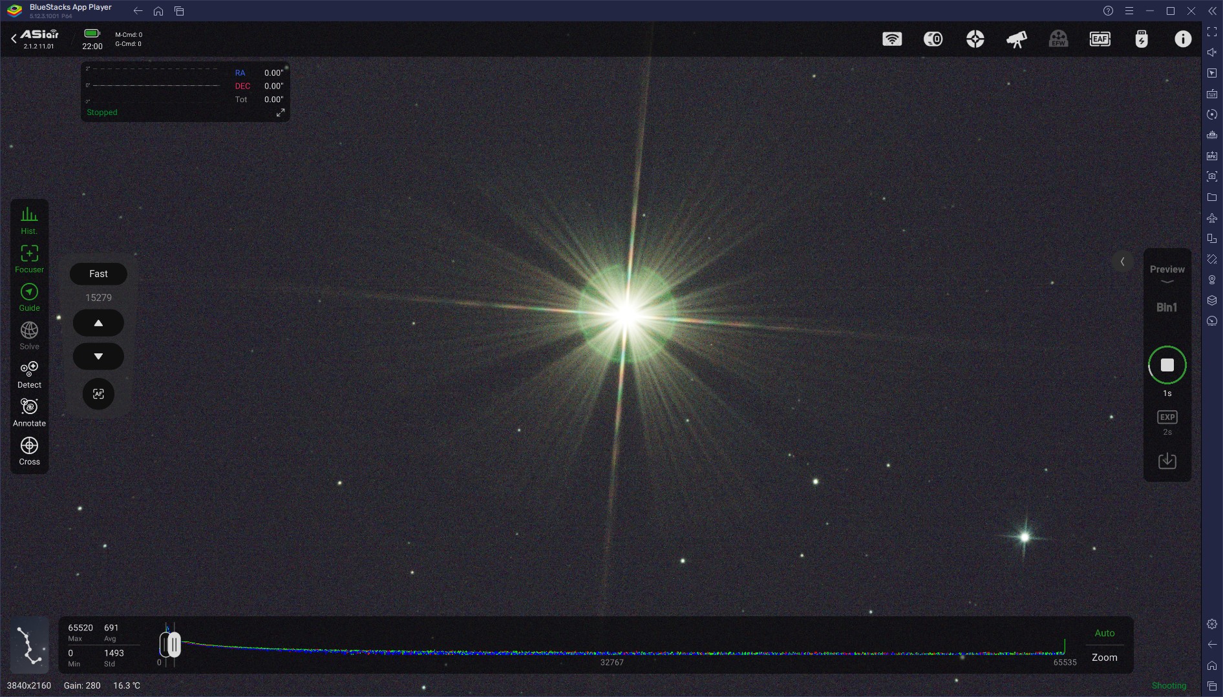Move the focuser outward with up arrow
The image size is (1223, 697).
98,323
